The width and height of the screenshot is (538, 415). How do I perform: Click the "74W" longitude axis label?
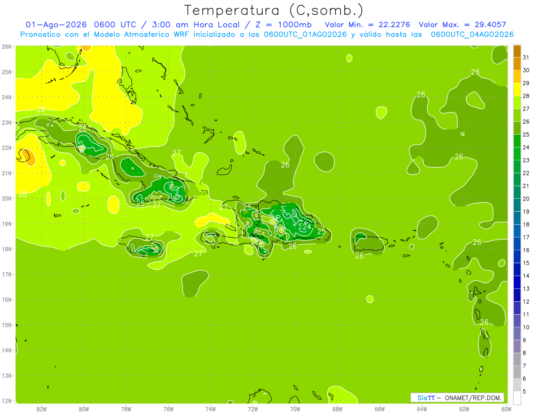tap(210, 409)
